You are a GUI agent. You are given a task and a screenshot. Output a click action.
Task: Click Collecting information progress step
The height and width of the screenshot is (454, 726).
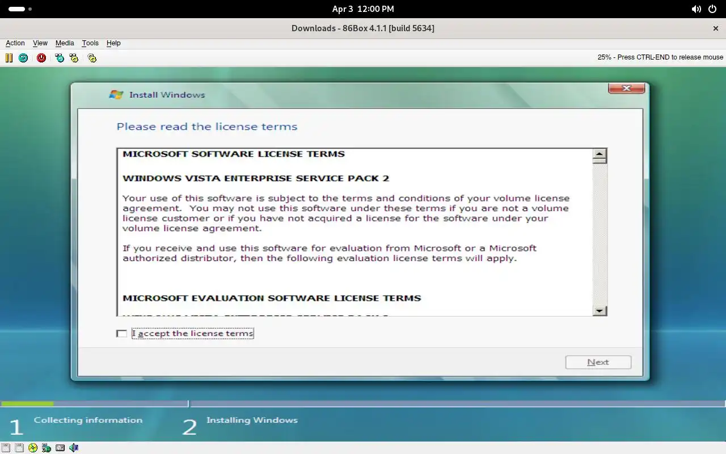click(88, 421)
